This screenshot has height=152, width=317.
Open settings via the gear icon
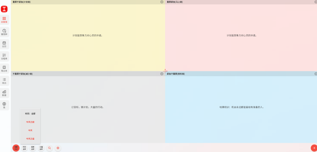(58, 148)
